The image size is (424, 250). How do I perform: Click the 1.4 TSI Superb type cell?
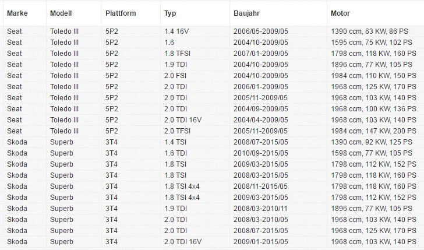click(195, 142)
